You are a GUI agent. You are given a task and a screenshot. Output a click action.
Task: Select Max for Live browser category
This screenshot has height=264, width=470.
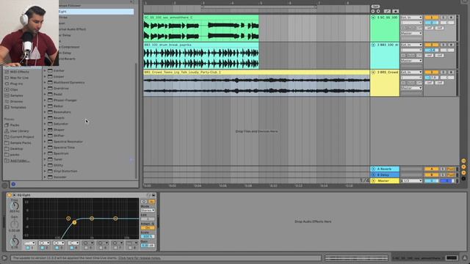coord(19,78)
